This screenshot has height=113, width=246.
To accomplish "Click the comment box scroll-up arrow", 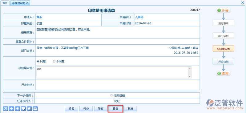I will [190, 68].
